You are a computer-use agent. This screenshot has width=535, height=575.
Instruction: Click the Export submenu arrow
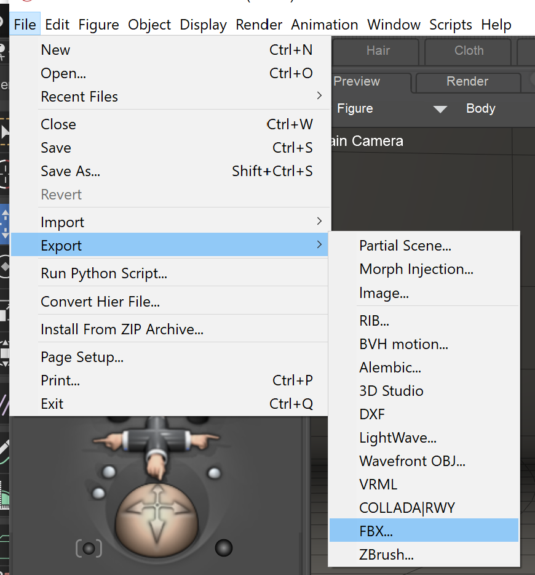coord(319,244)
